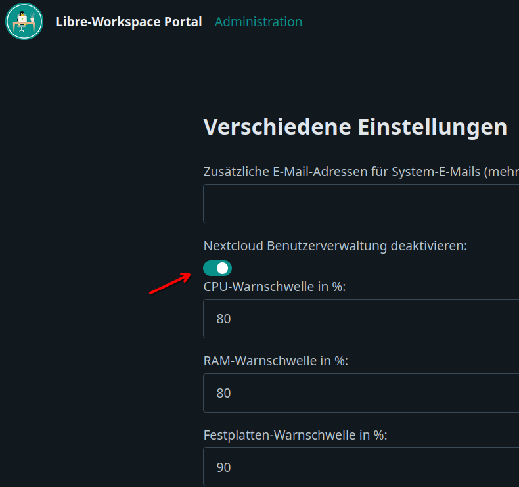Click the RAM-Warnschwelle in % label
Image resolution: width=519 pixels, height=487 pixels.
coord(275,361)
